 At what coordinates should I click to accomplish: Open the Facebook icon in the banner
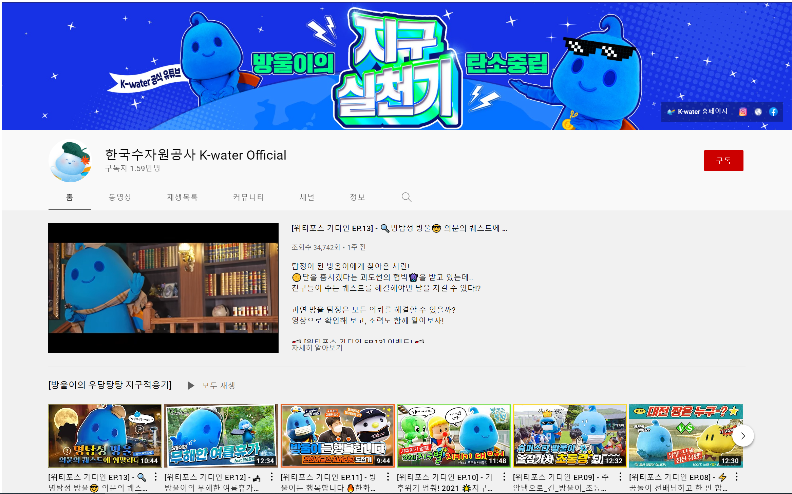click(x=773, y=112)
